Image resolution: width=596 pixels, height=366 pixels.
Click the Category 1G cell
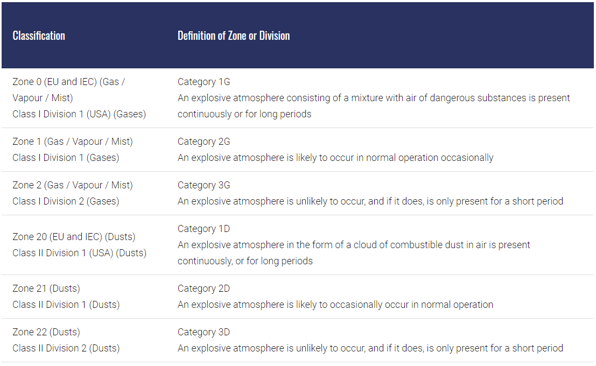point(204,82)
